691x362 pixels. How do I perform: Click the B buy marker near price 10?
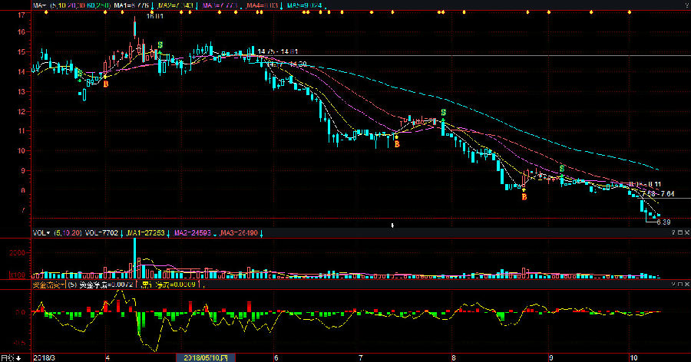click(396, 143)
